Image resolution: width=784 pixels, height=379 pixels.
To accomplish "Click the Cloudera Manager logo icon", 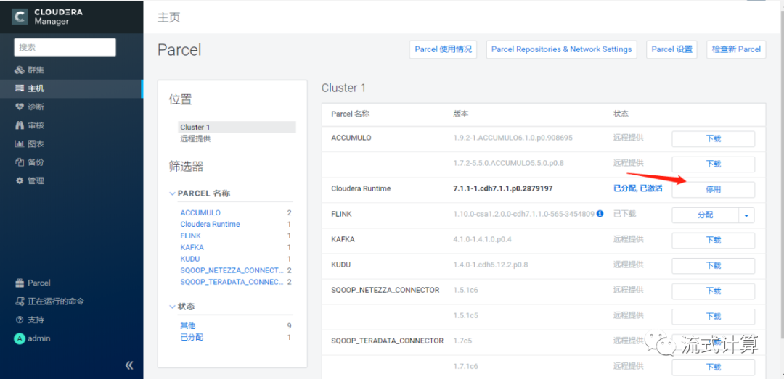I will pos(20,16).
